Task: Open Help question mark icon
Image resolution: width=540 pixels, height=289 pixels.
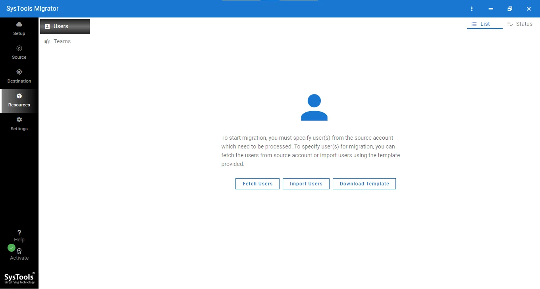Action: (19, 233)
